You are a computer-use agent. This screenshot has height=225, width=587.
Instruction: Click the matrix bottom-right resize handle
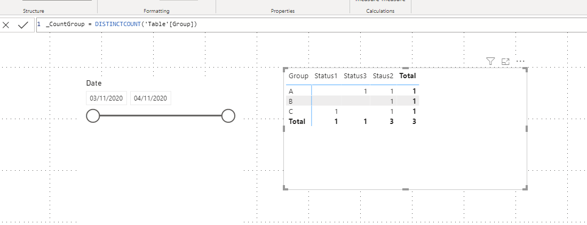tap(526, 188)
